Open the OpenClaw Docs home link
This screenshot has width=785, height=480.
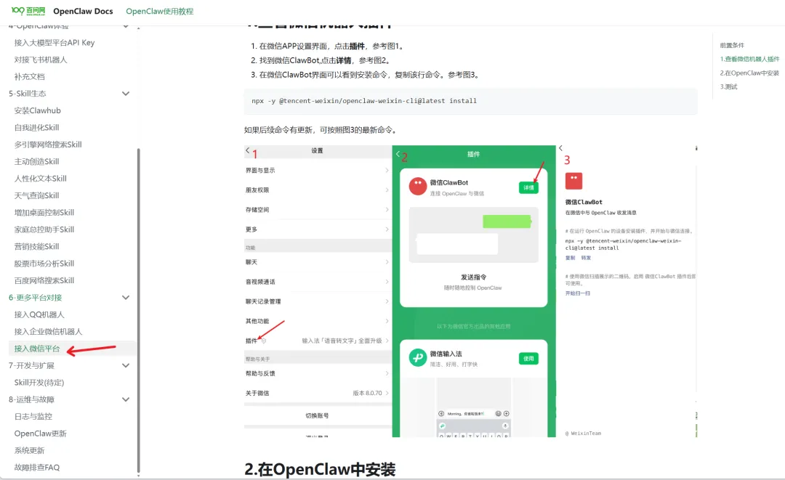[x=83, y=11]
